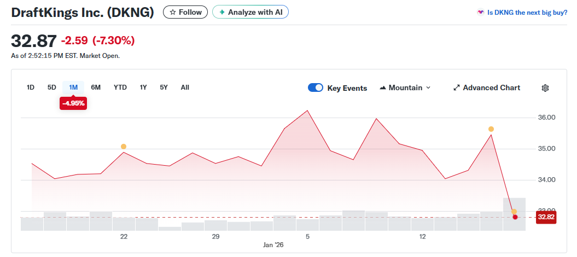Image resolution: width=577 pixels, height=257 pixels.
Task: Click the heart-chart icon beside DKNG promo
Action: pos(481,12)
